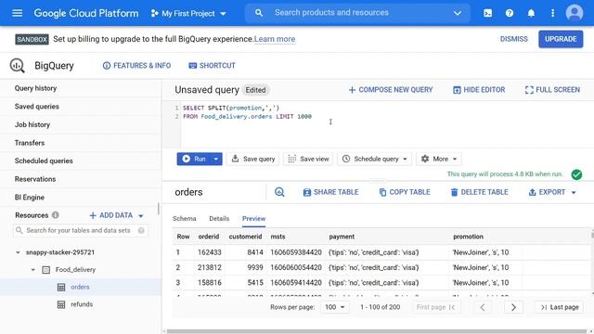Open Schedule query dropdown
The width and height of the screenshot is (594, 334).
click(x=375, y=159)
